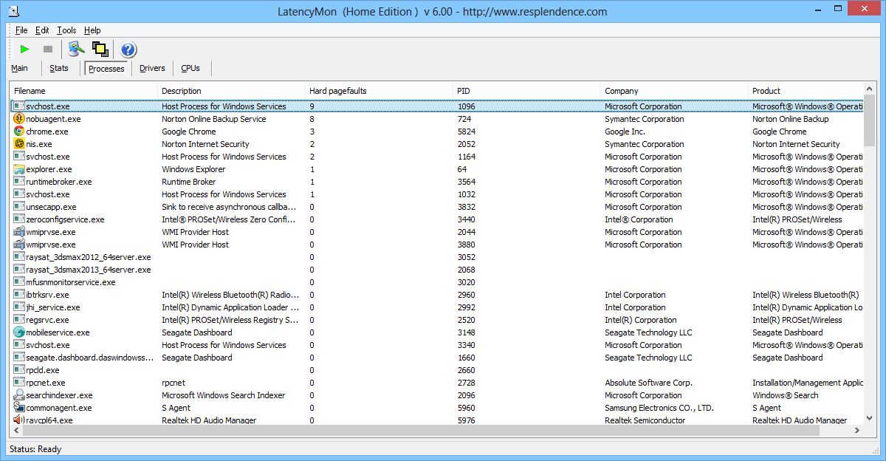
Task: Click 'Realtek Semiconductor' company cell
Action: tap(645, 420)
